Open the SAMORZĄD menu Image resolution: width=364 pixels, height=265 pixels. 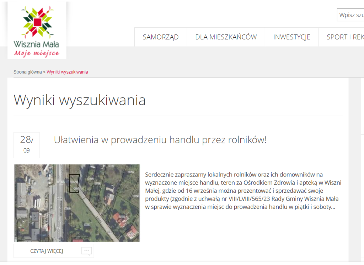coord(161,37)
